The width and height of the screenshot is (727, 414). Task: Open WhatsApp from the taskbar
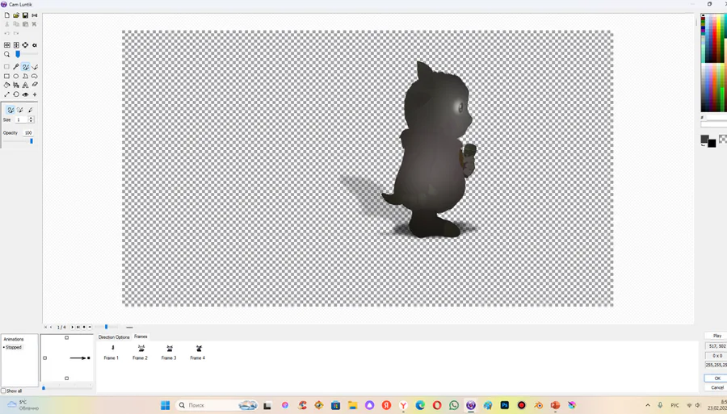[x=454, y=405]
